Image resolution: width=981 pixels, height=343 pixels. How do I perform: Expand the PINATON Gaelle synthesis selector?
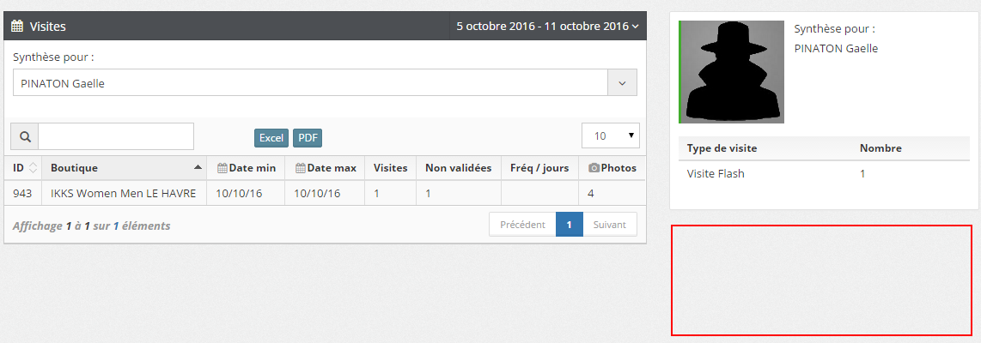[622, 83]
